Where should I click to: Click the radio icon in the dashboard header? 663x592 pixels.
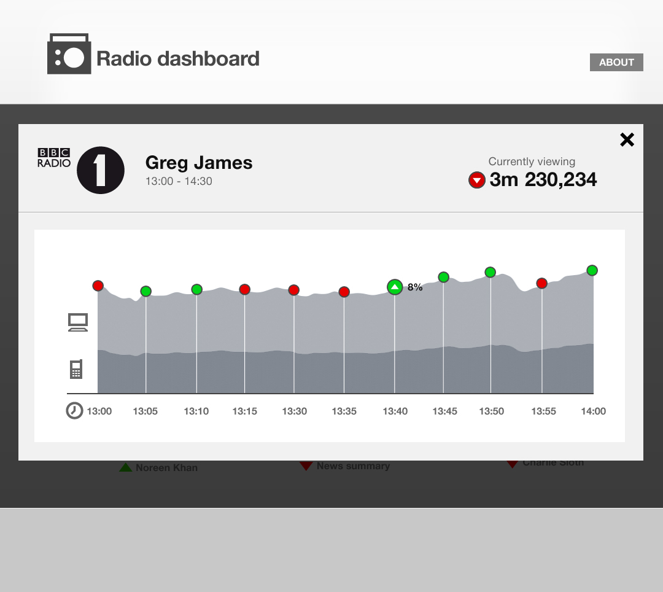(x=69, y=54)
